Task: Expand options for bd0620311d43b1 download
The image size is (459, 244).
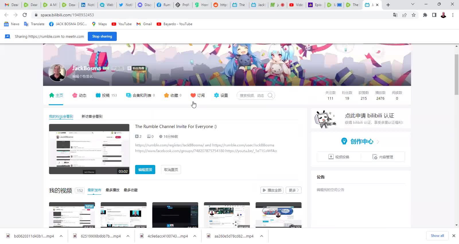Action: [x=61, y=236]
